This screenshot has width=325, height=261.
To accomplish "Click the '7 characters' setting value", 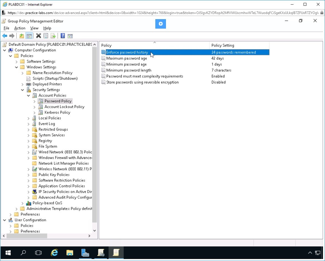I will point(221,70).
